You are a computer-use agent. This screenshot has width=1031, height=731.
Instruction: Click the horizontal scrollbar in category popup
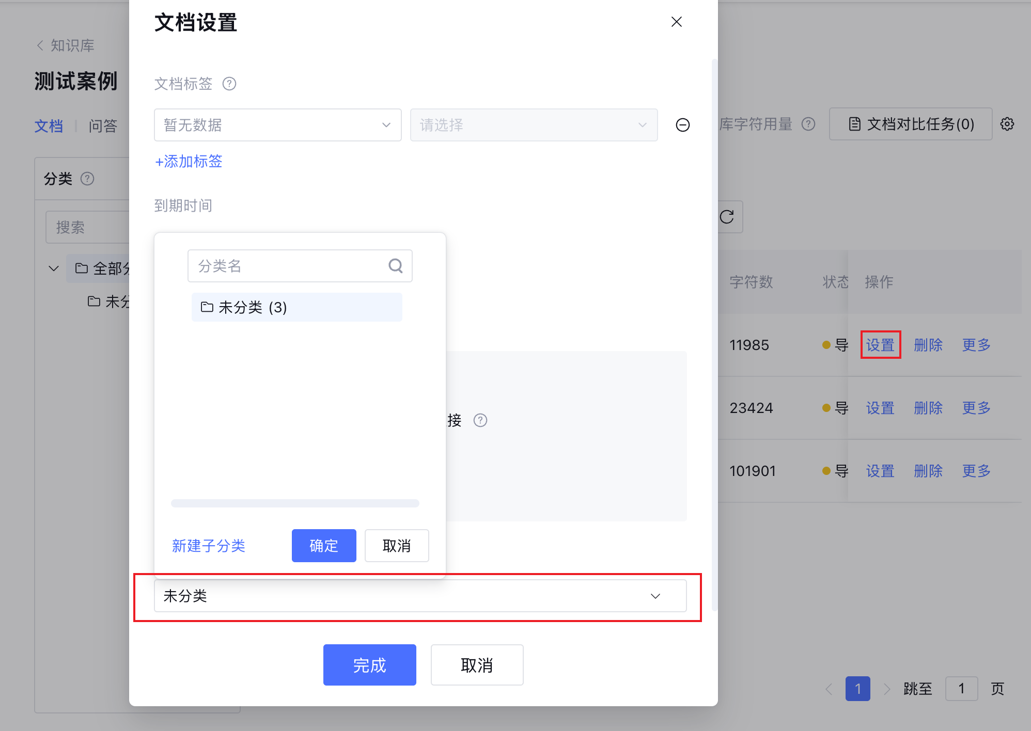tap(294, 503)
